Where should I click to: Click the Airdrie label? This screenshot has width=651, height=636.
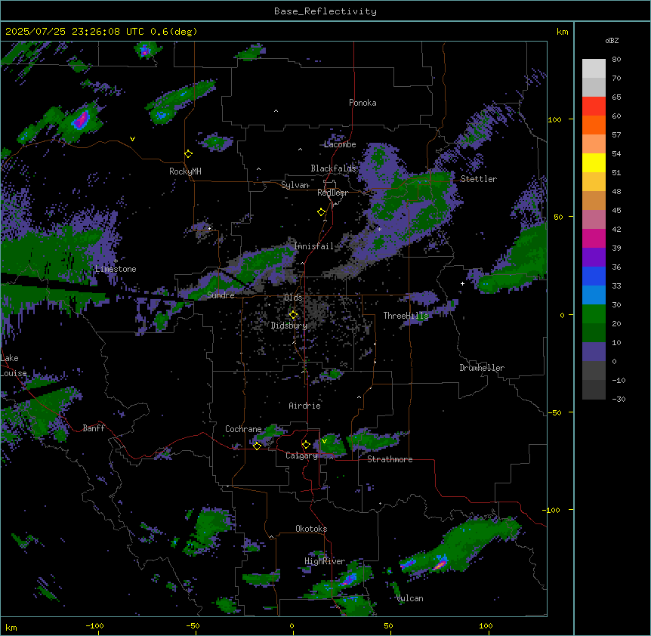coord(304,406)
